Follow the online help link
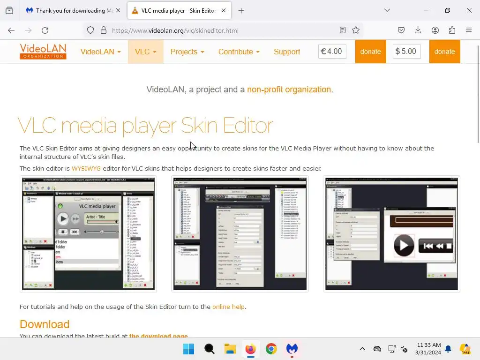 tap(228, 307)
